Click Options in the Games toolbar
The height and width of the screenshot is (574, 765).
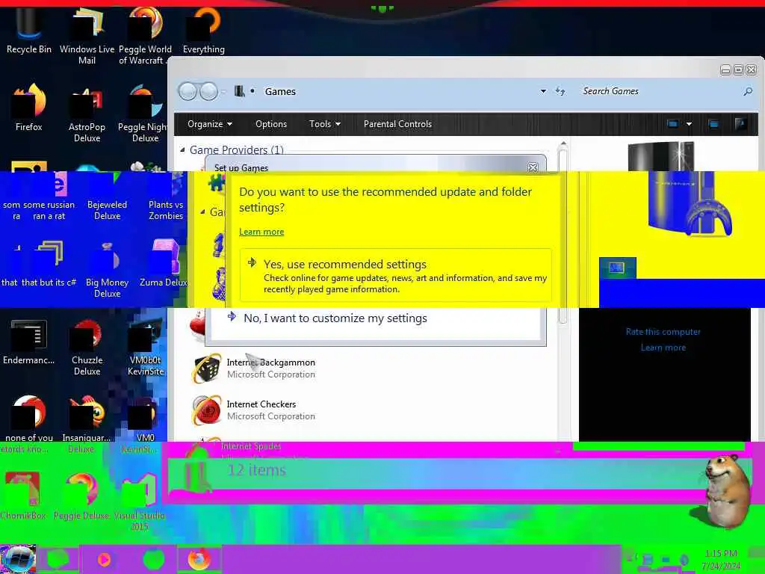[x=271, y=124]
